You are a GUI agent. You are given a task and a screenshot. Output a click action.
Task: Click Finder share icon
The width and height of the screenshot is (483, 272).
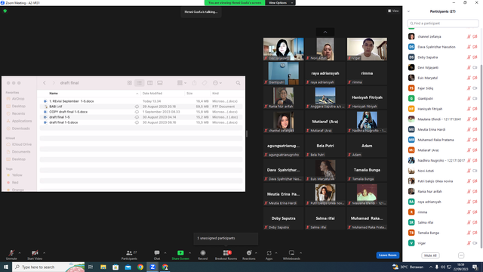click(194, 83)
